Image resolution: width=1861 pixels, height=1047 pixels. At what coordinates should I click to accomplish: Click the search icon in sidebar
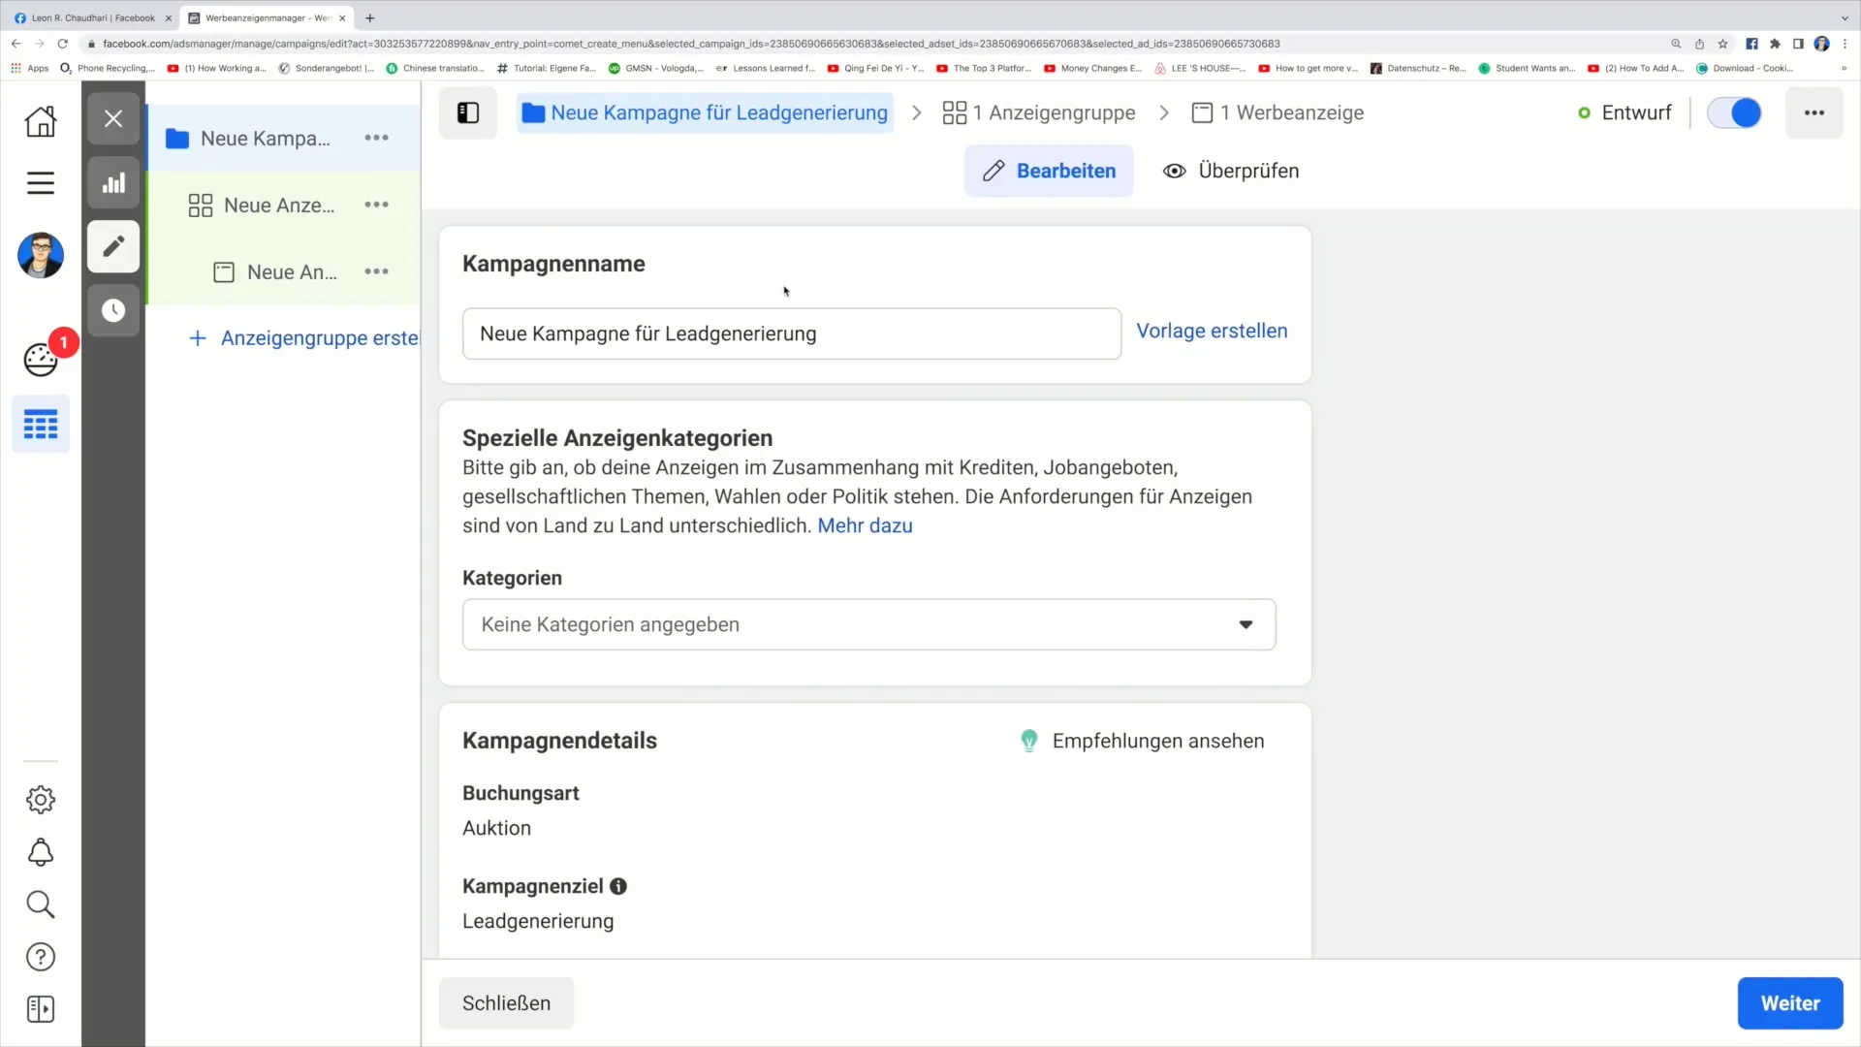click(40, 904)
